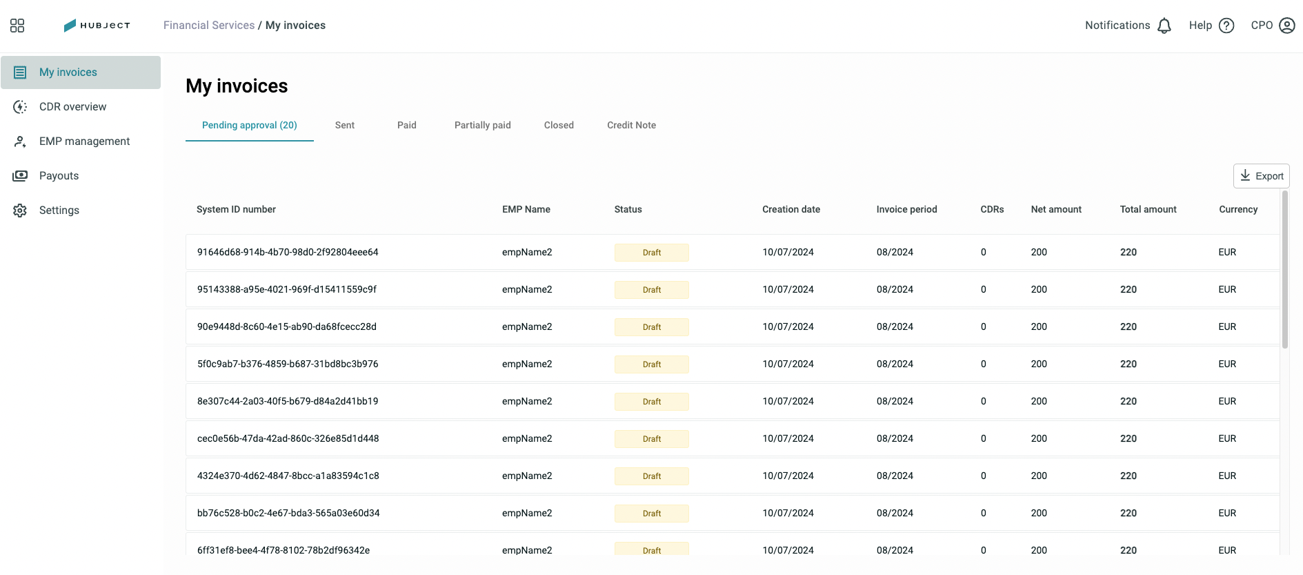Open invoice 5f0c9ab7-b376-4859-b687-31bd8bc3b976
1303x575 pixels.
pos(733,364)
